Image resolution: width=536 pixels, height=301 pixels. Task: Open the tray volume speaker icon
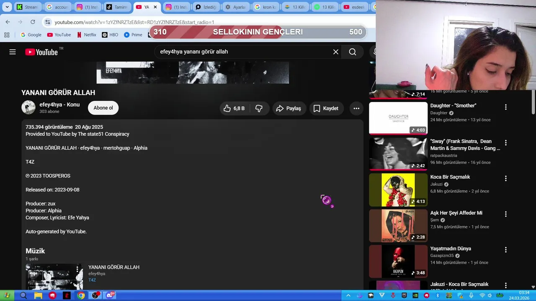coord(490,296)
